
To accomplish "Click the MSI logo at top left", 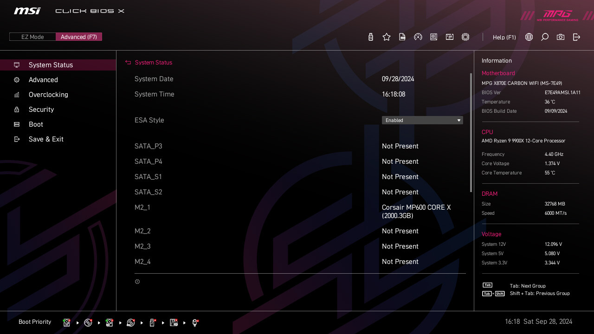I will click(27, 11).
